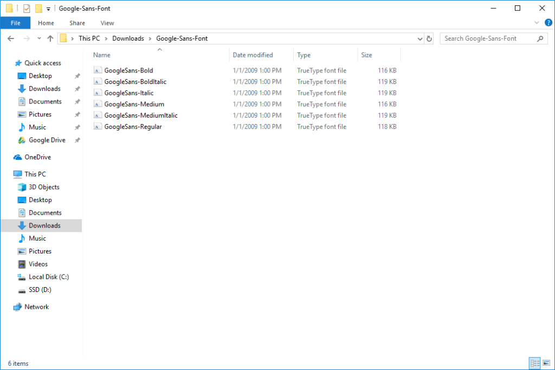
Task: Toggle sort order by clicking Name column header
Action: [x=101, y=55]
